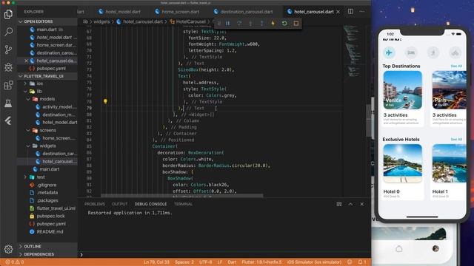Viewport: 474px width, 266px height.
Task: Open the Source Control view icon
Action: click(8, 50)
